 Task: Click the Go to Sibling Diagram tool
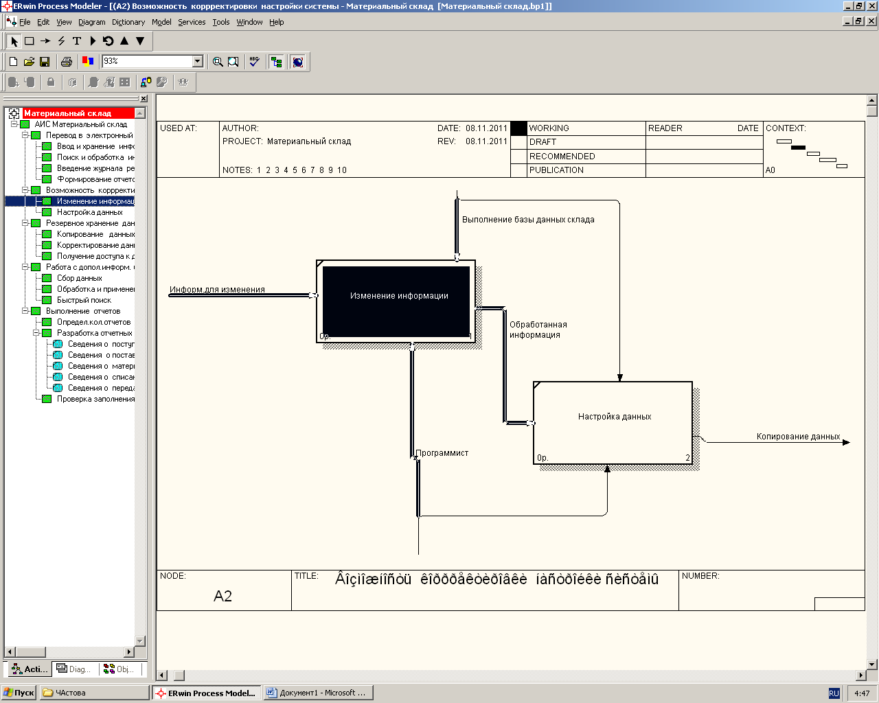pos(109,41)
